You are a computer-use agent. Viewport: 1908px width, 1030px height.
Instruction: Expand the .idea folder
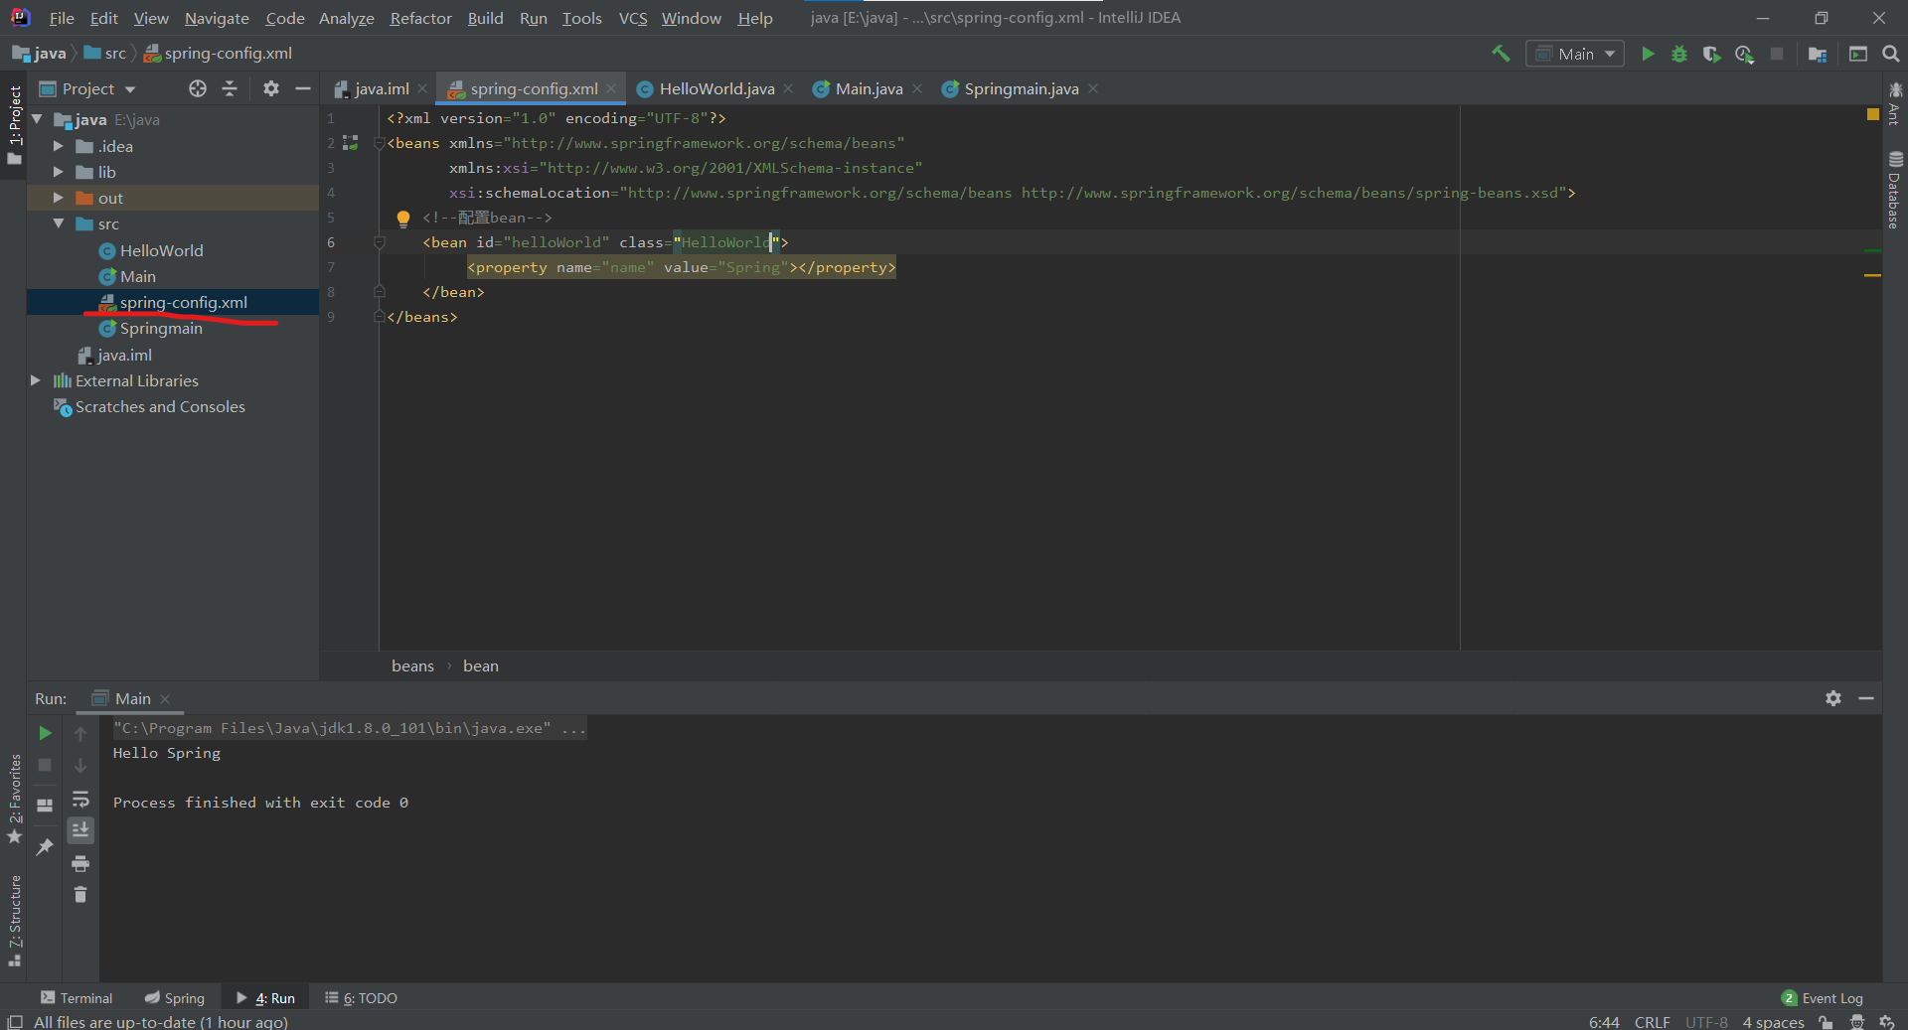point(58,146)
